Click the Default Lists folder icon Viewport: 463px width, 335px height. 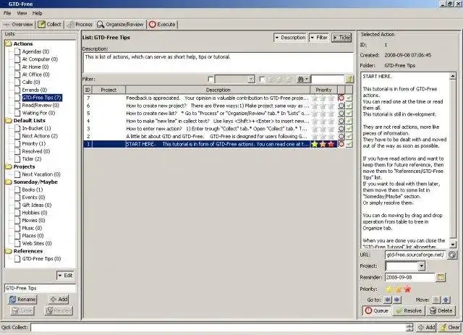[8, 121]
